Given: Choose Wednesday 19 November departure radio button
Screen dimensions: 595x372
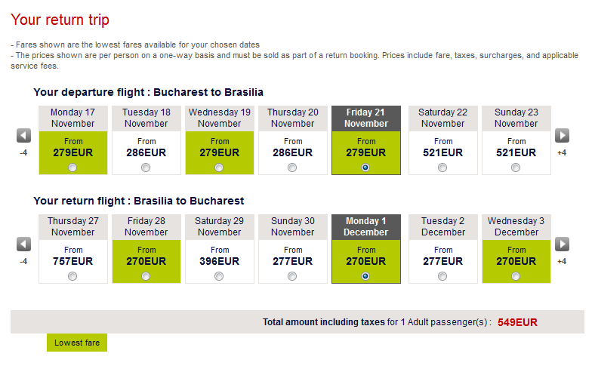Looking at the screenshot, I should pyautogui.click(x=219, y=168).
